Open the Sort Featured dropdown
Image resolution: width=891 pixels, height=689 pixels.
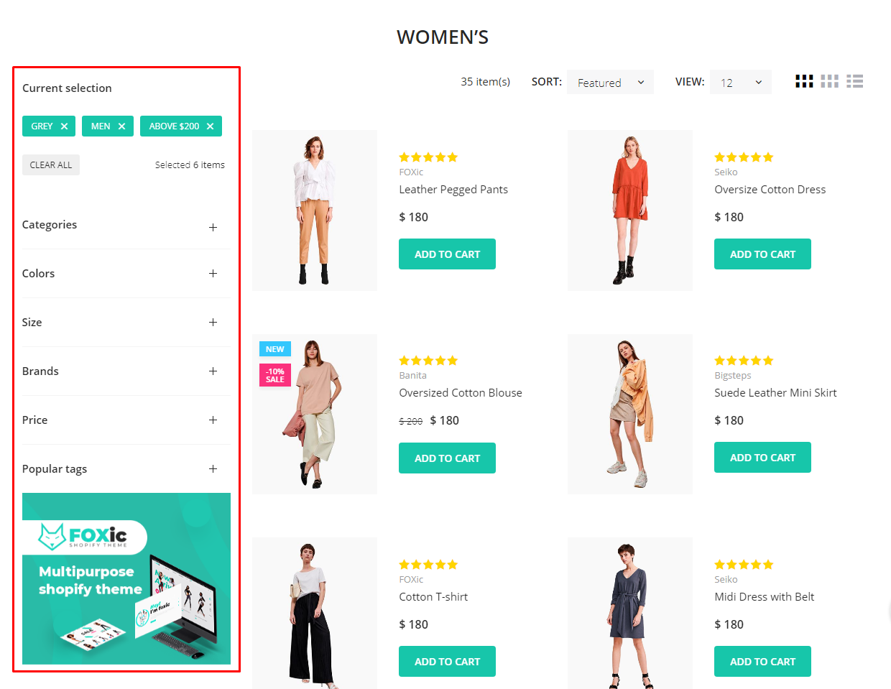tap(610, 83)
